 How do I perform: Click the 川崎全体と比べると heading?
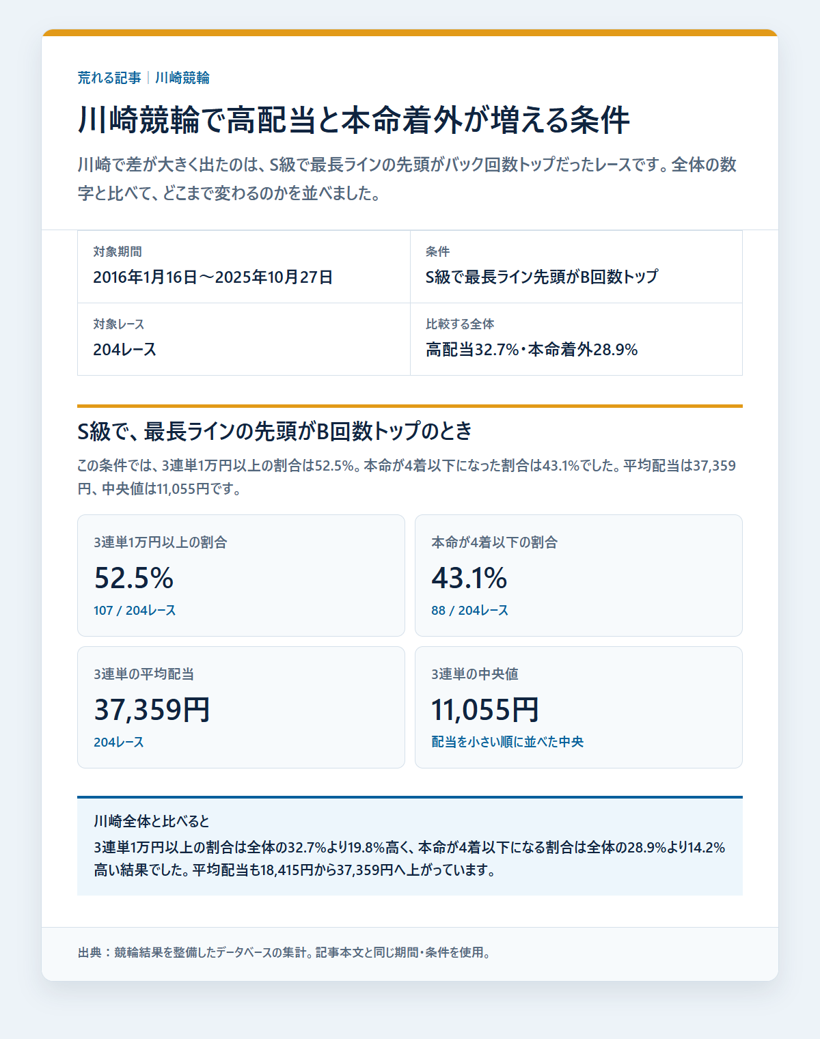pyautogui.click(x=152, y=821)
